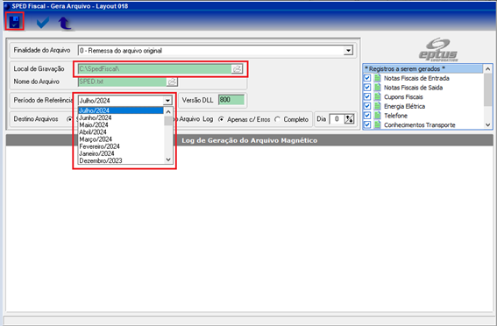Choose Março/2024 from period list
497x326 pixels.
click(121, 139)
